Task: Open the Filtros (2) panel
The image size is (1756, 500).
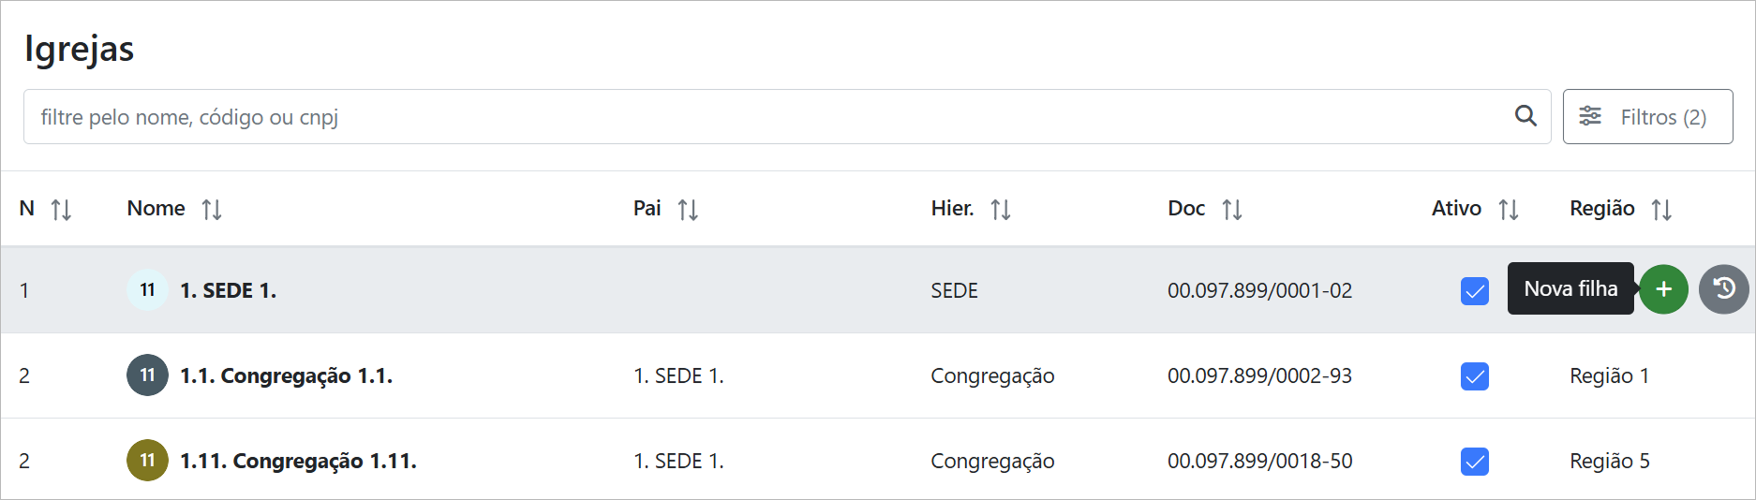Action: 1647,117
